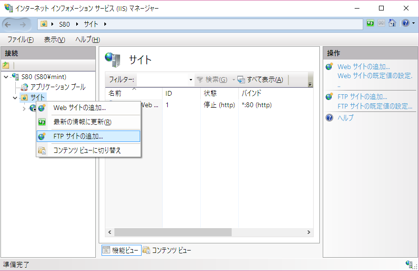Click the filter text input field
419x271 pixels.
[x=162, y=80]
